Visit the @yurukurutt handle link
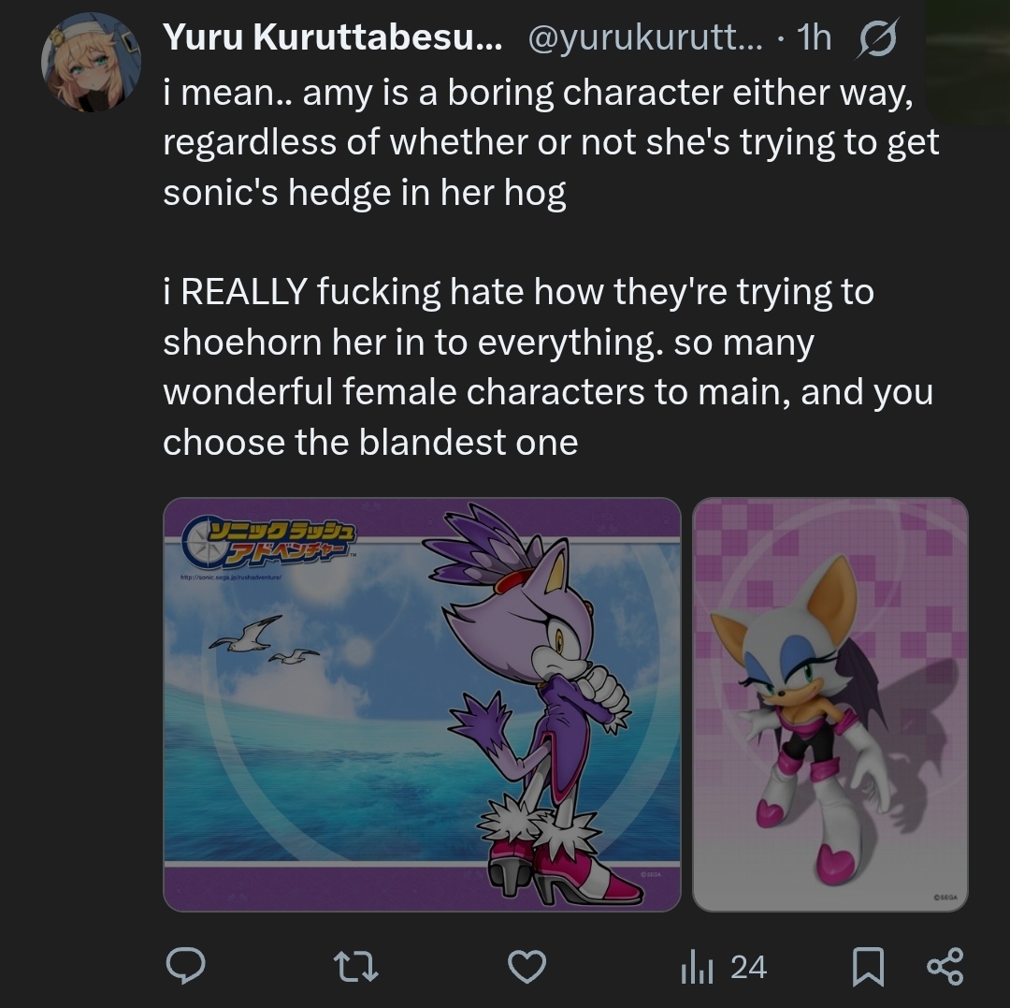This screenshot has width=1010, height=1008. pyautogui.click(x=644, y=38)
